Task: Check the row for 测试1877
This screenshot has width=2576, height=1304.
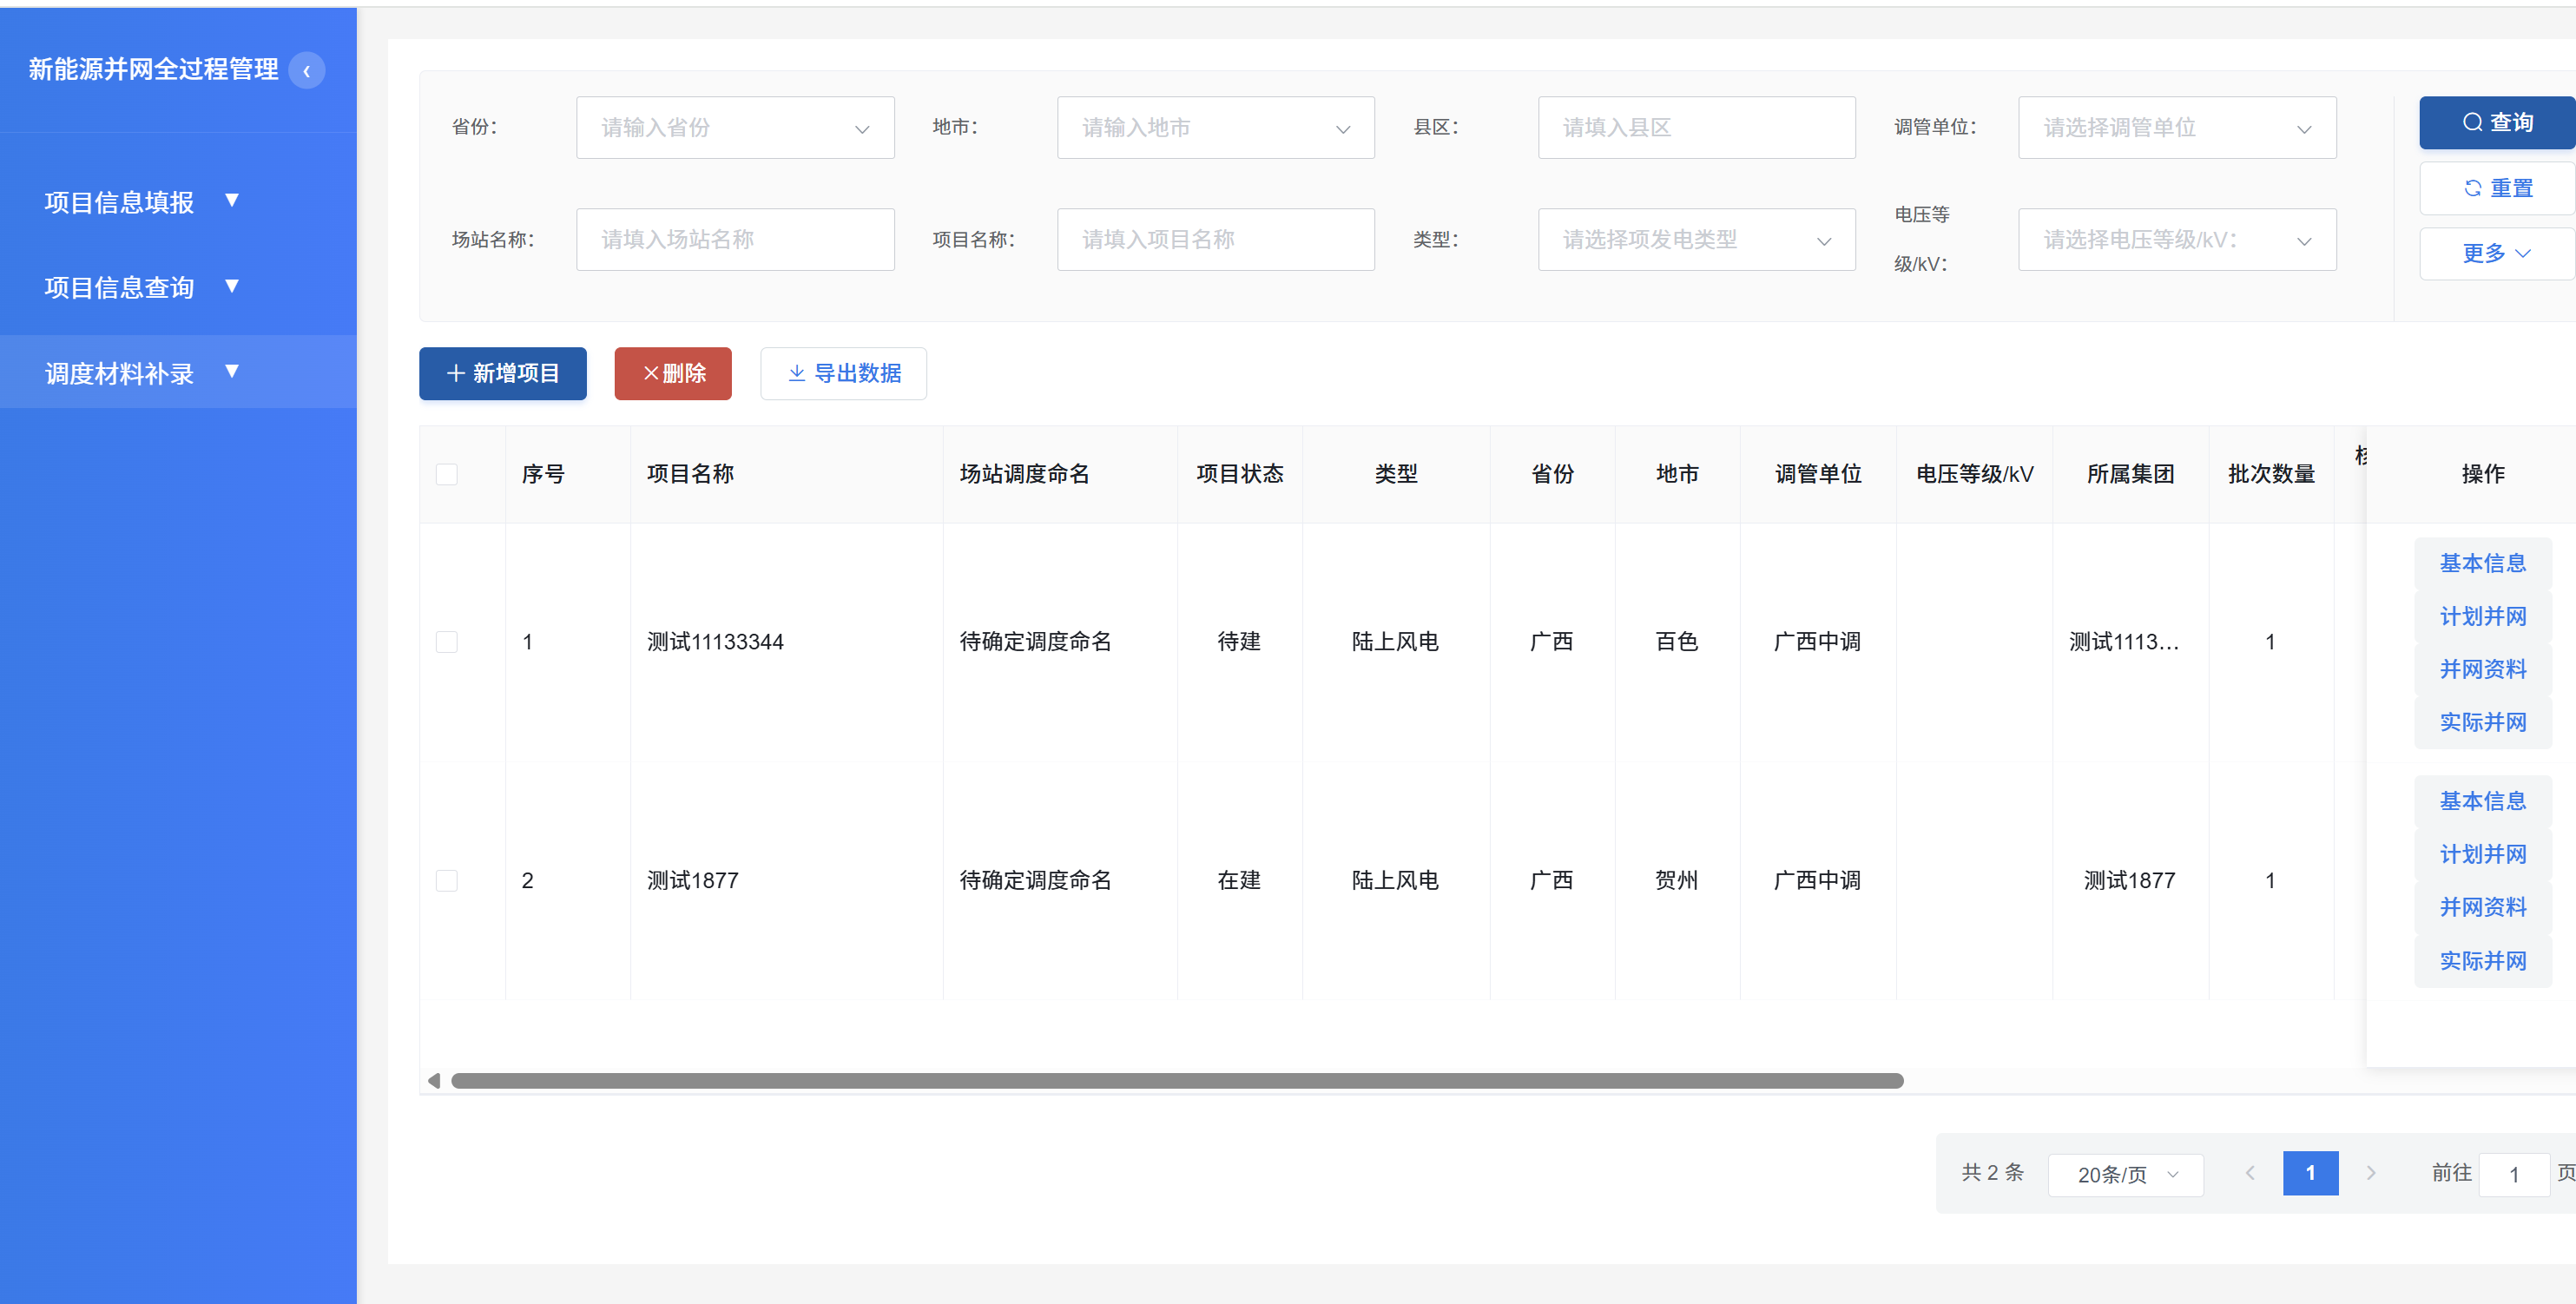Action: point(447,881)
